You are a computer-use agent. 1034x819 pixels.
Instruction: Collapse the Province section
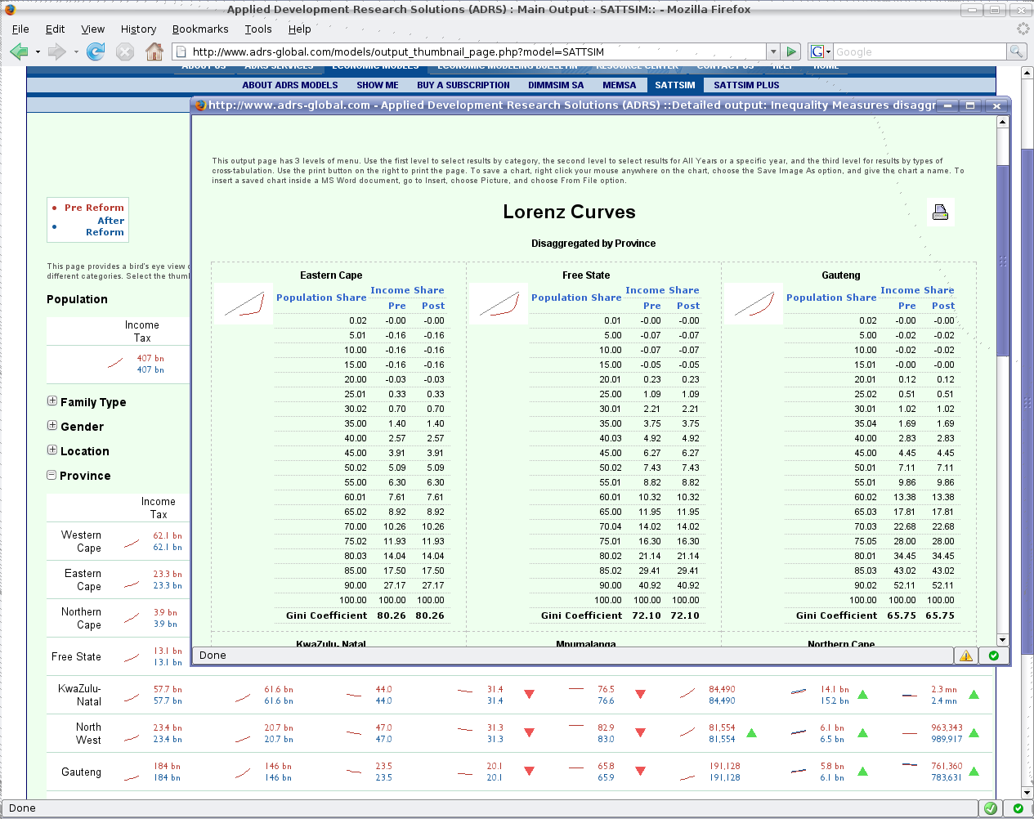52,475
